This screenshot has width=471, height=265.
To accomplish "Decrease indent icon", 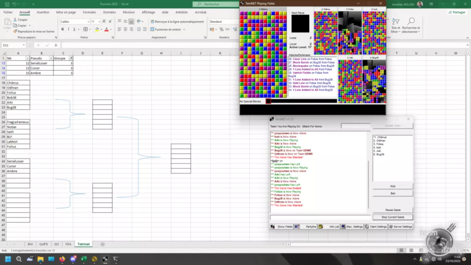I will coord(139,29).
